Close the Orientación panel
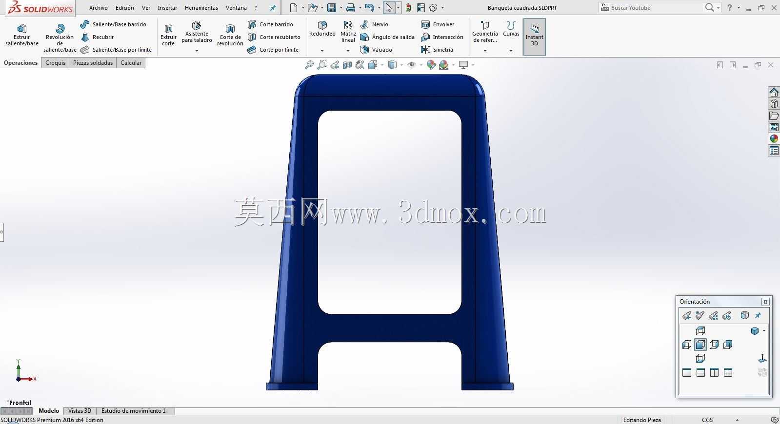 (765, 302)
